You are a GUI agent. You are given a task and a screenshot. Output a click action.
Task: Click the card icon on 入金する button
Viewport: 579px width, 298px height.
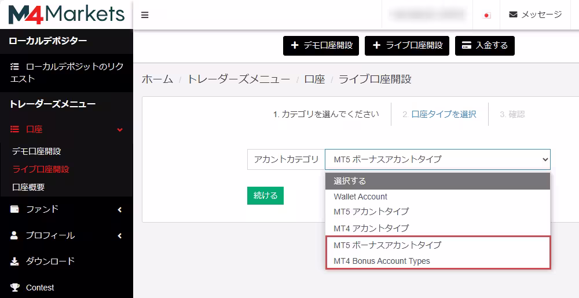pos(467,45)
